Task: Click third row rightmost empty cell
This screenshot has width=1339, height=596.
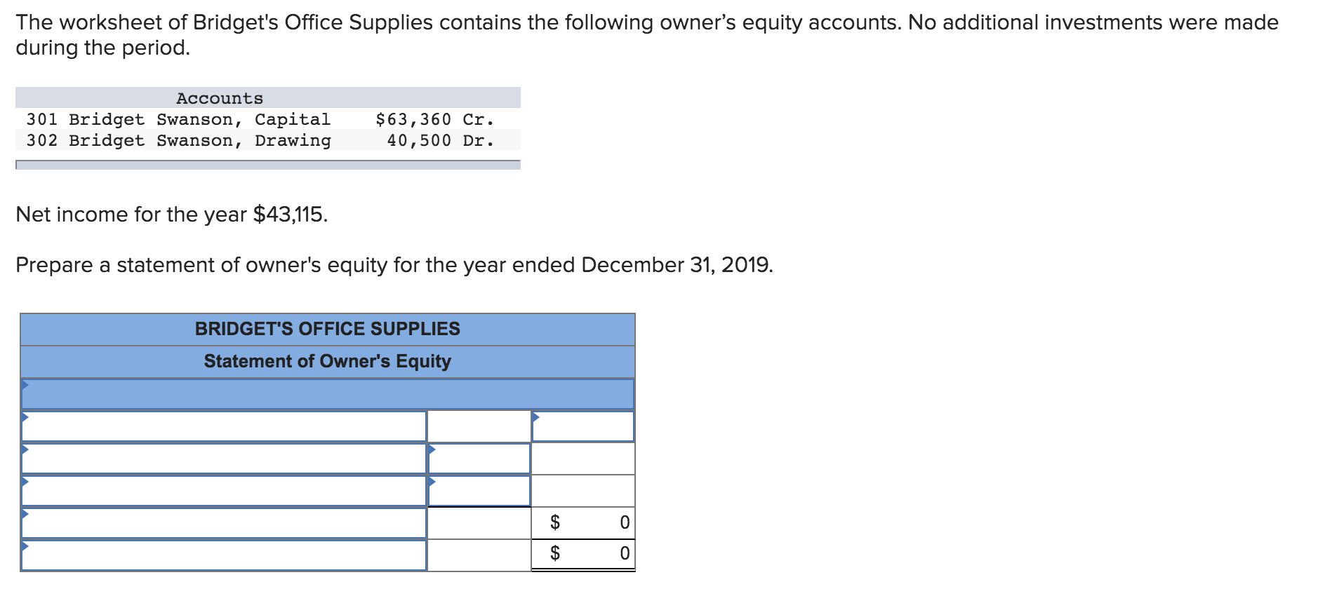Action: coord(582,491)
